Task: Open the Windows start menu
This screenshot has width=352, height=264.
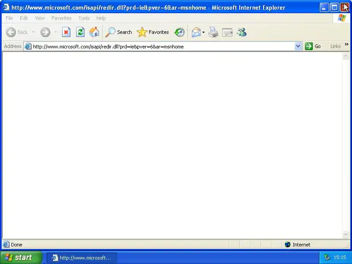Action: pyautogui.click(x=21, y=257)
